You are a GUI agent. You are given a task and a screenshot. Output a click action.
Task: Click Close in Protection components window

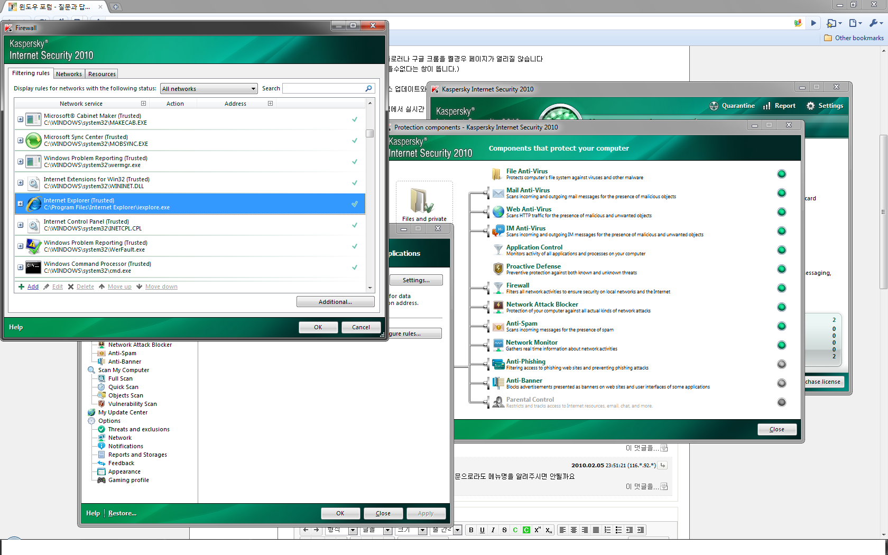click(x=776, y=429)
